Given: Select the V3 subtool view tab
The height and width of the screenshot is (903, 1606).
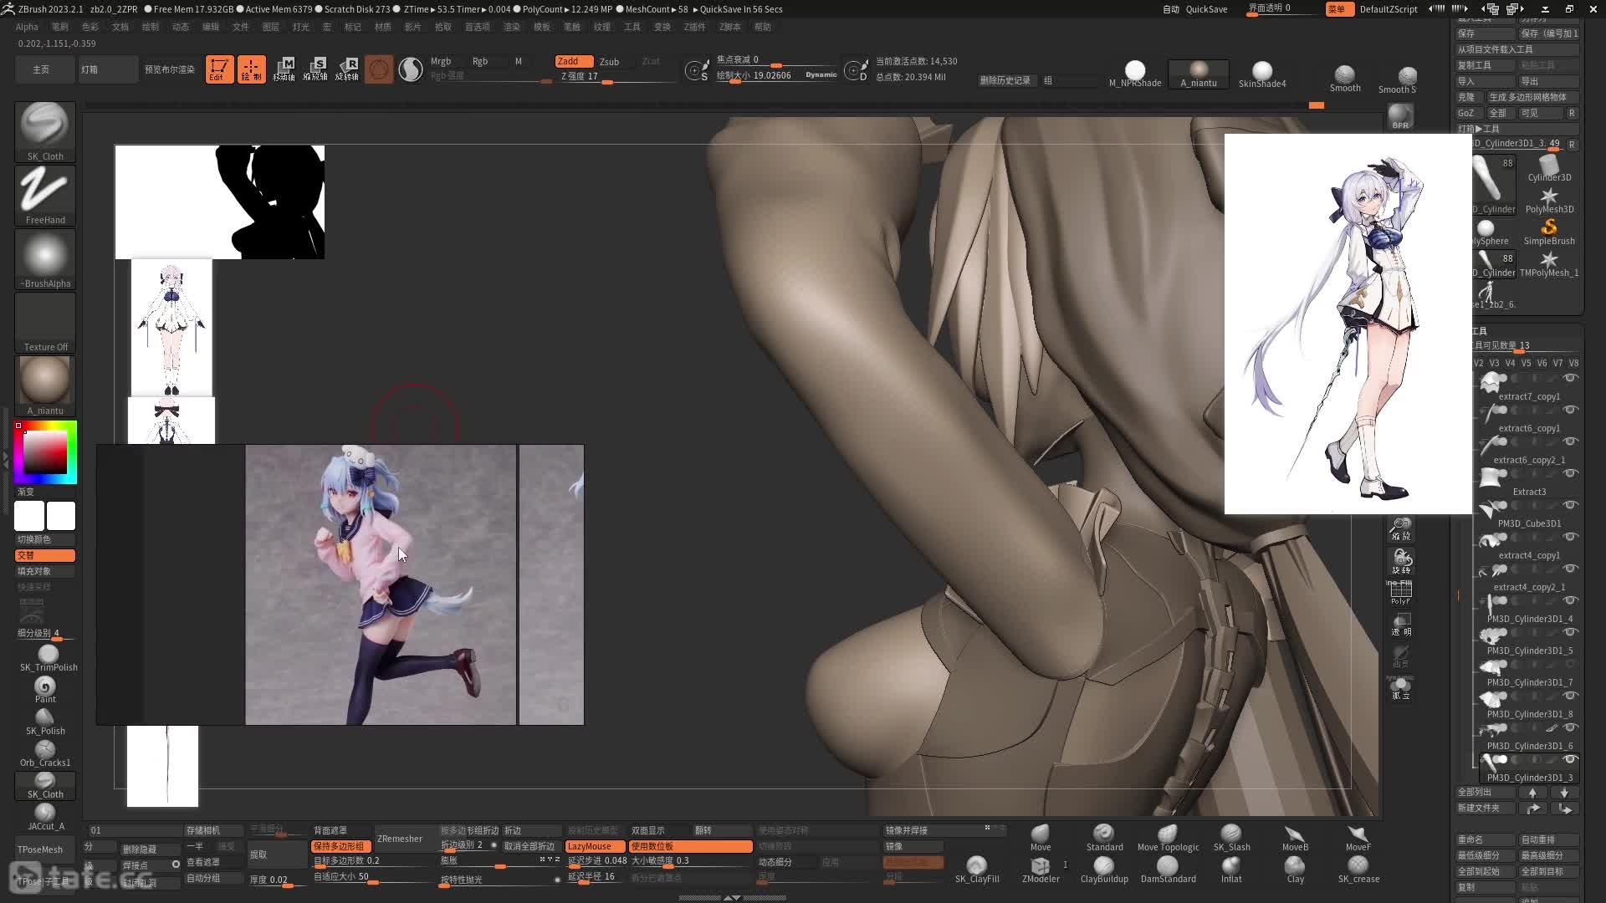Looking at the screenshot, I should 1494,363.
